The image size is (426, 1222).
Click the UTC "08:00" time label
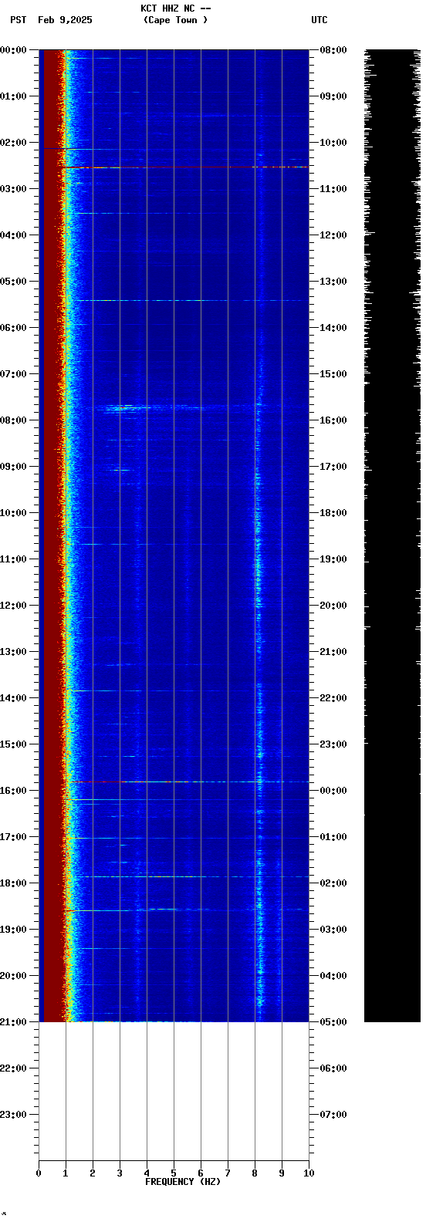click(333, 50)
